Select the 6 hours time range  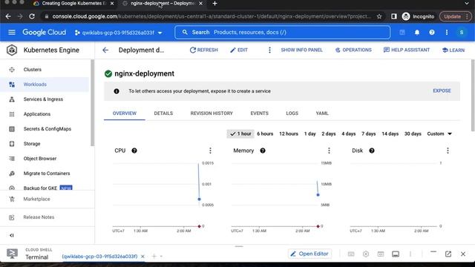point(265,133)
